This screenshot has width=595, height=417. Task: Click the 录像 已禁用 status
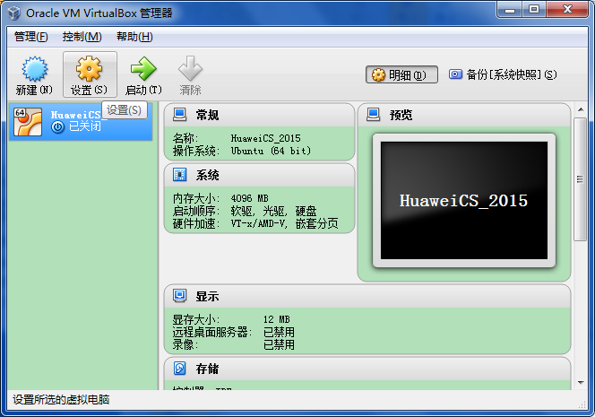pyautogui.click(x=279, y=344)
